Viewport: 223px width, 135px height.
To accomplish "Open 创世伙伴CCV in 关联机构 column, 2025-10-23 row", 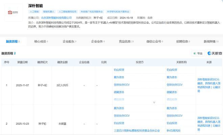I will pos(175,116).
